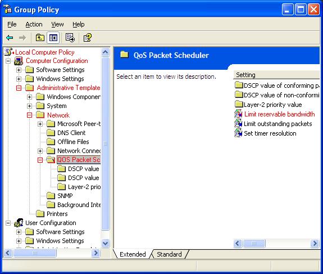Click tree pane scroll down arrow
Viewport: 323px width, 274px height.
[x=105, y=243]
